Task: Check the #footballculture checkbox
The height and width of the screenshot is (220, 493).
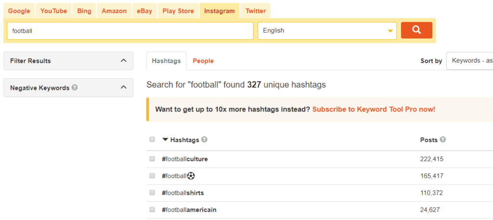Action: (152, 159)
